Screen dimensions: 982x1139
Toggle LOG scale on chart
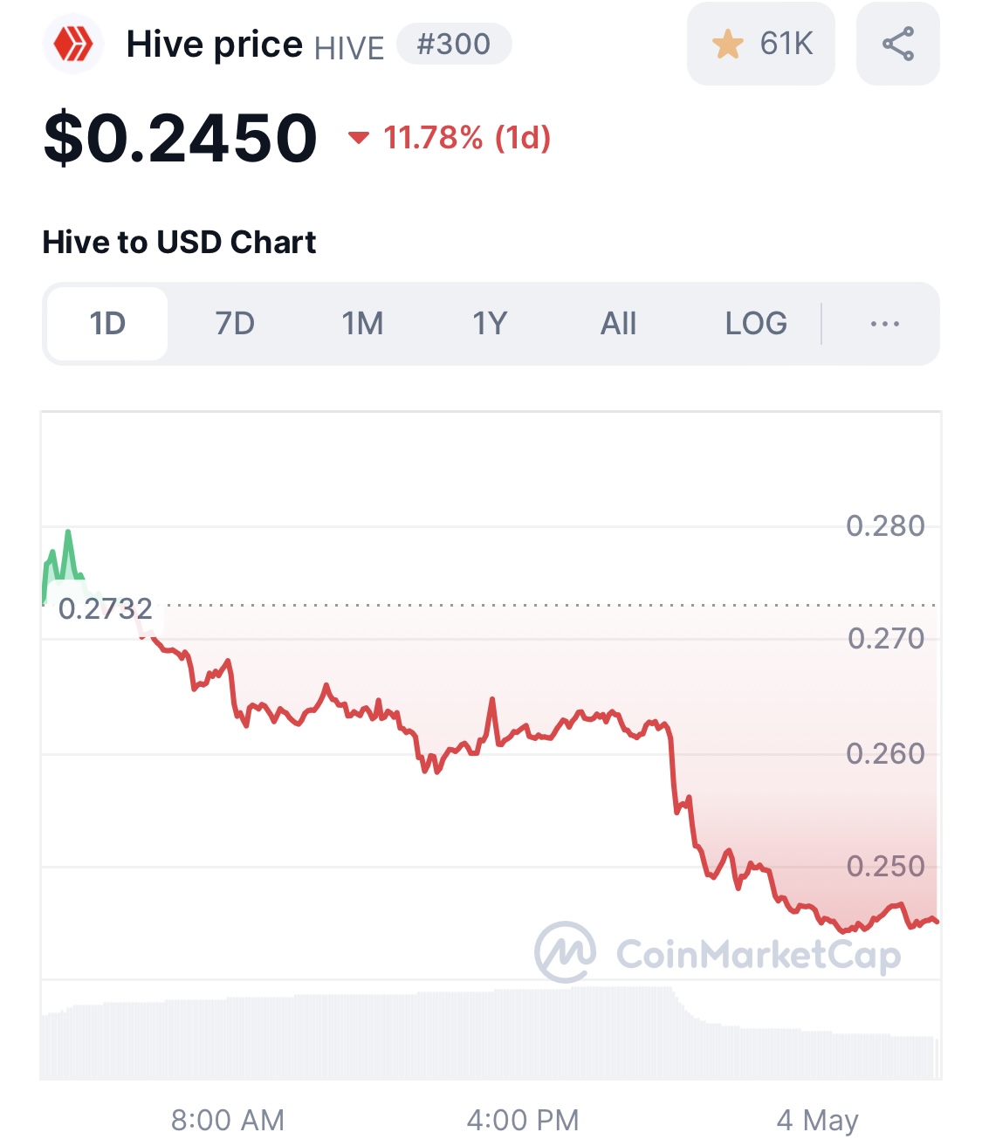coord(756,324)
